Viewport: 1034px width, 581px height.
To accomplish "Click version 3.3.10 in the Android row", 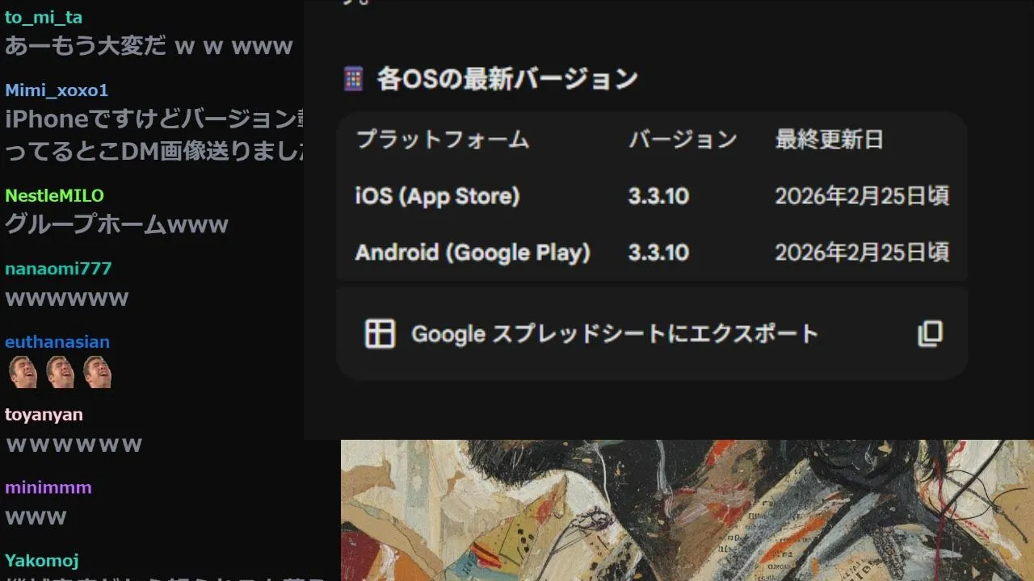I will pyautogui.click(x=658, y=253).
